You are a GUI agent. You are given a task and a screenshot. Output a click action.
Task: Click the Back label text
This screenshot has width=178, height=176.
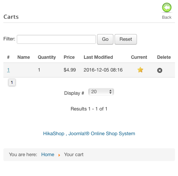167,17
